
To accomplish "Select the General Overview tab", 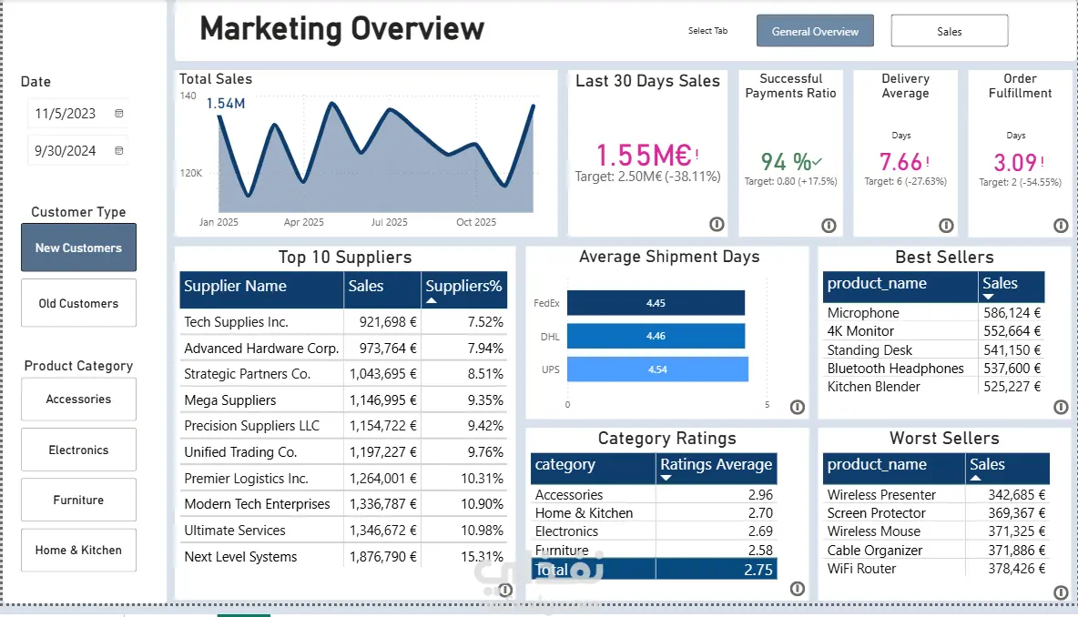I will tap(815, 31).
